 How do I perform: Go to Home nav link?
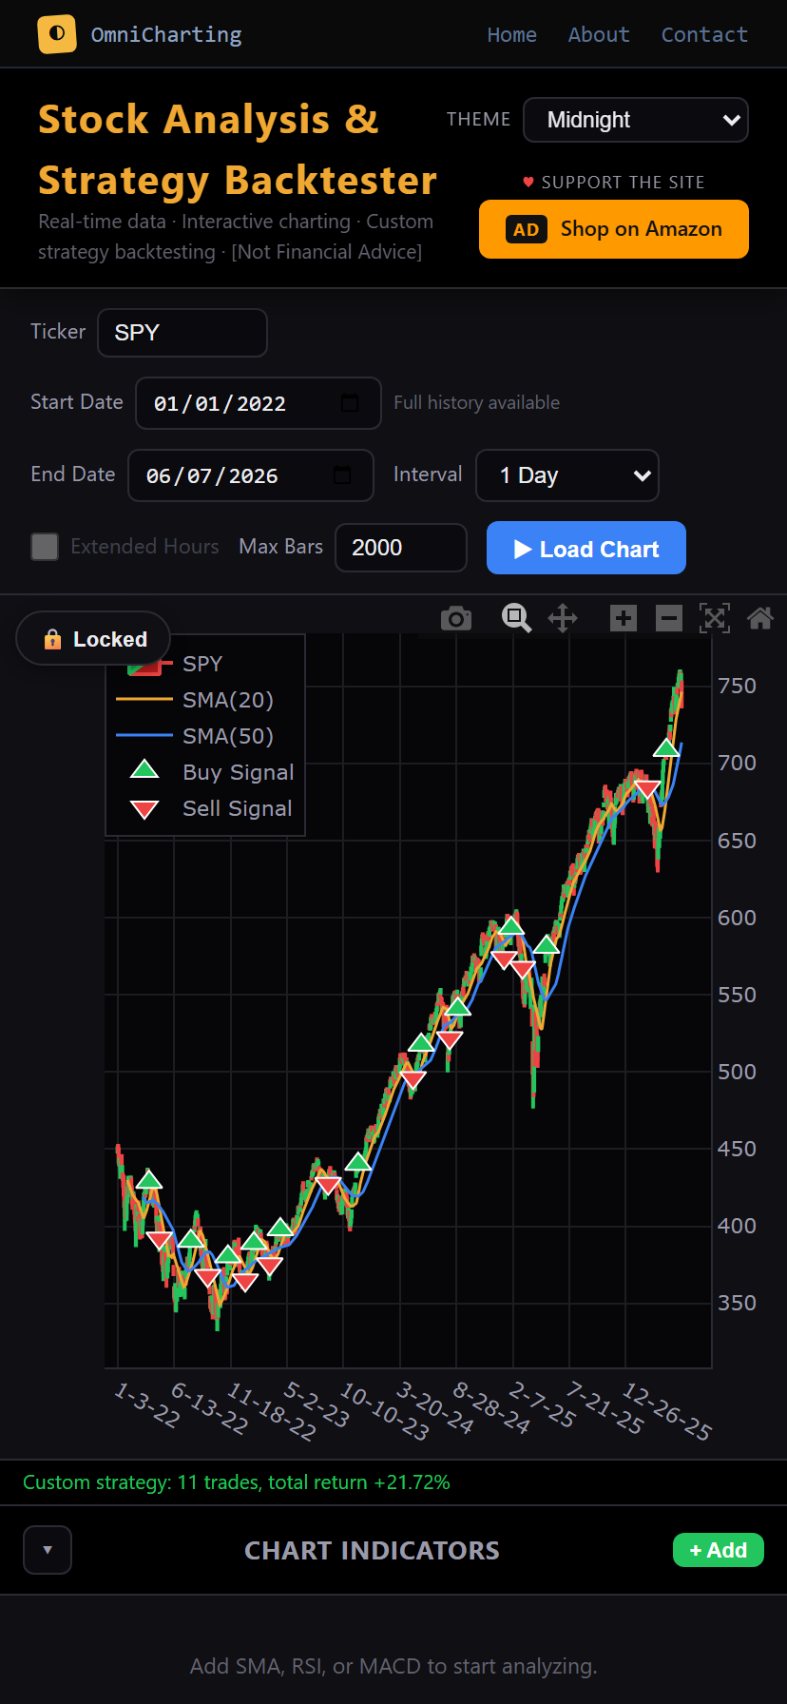pyautogui.click(x=511, y=35)
